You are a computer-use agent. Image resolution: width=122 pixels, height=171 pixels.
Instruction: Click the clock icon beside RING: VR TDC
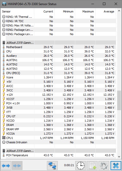4,21
